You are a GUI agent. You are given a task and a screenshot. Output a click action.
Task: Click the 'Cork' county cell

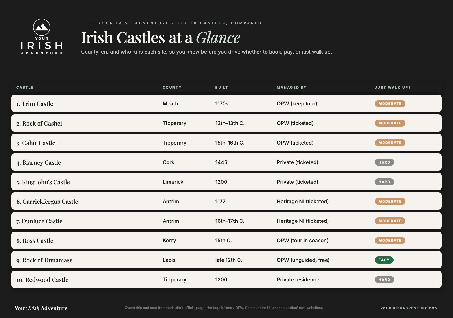[168, 162]
